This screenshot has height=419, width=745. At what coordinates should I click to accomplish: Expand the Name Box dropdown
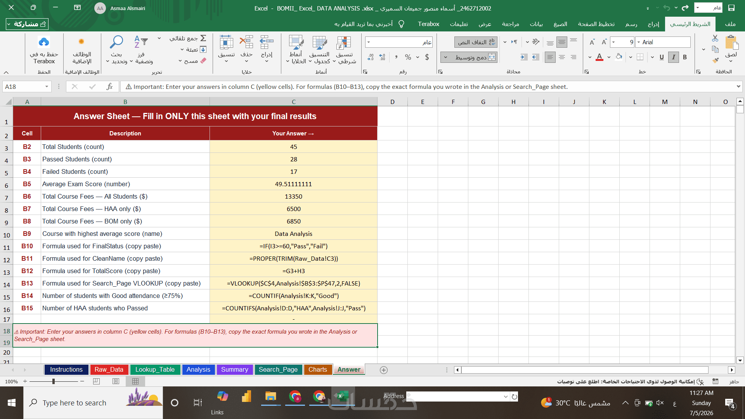tap(47, 87)
